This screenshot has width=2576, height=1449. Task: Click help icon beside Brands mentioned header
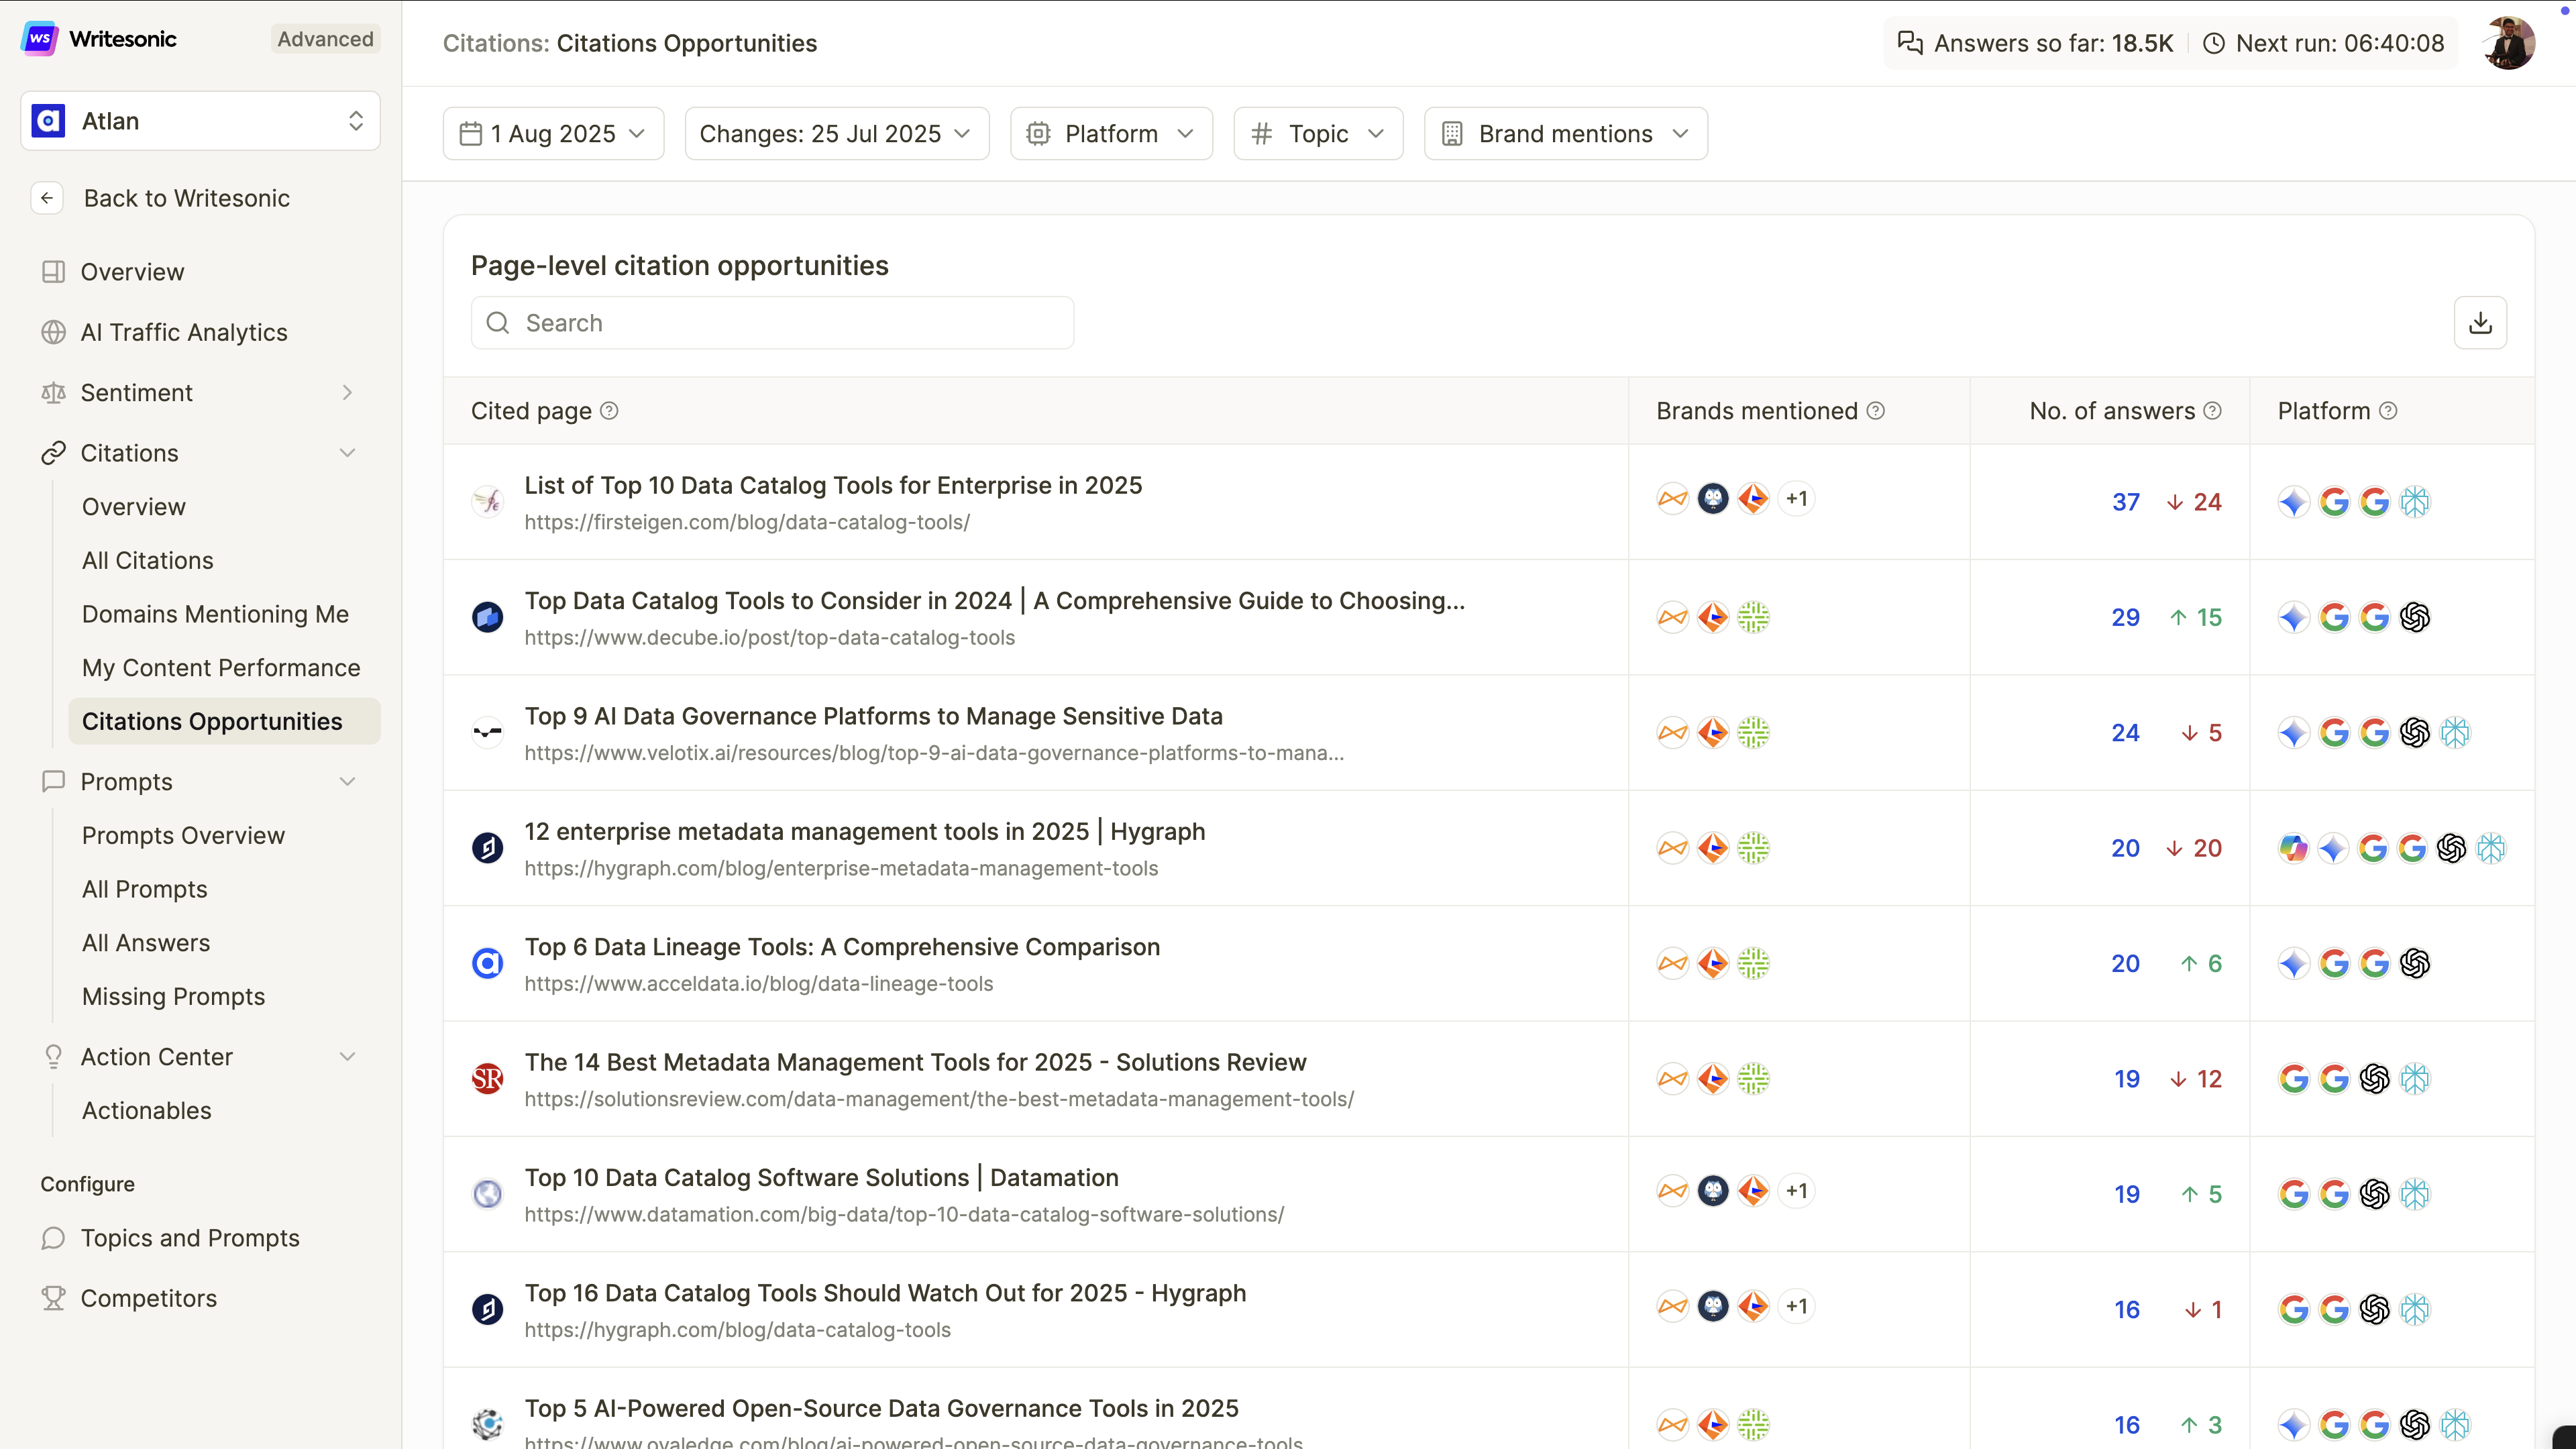click(x=1876, y=411)
